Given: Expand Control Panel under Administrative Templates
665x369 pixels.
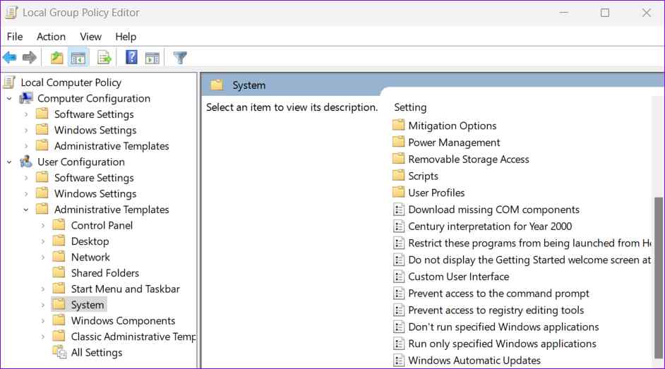Looking at the screenshot, I should coord(43,226).
